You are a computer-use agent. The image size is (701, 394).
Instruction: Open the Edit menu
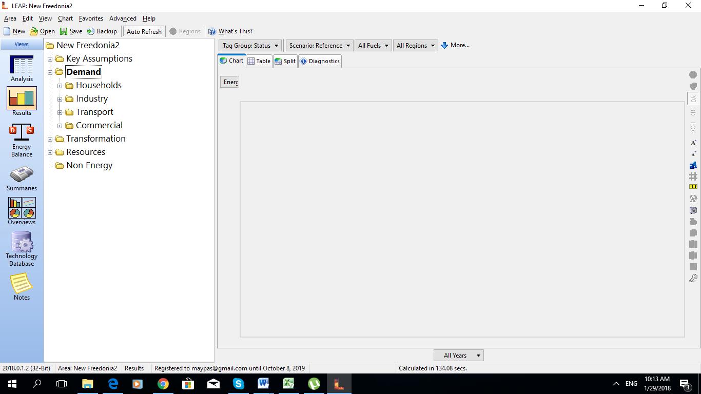click(x=28, y=18)
